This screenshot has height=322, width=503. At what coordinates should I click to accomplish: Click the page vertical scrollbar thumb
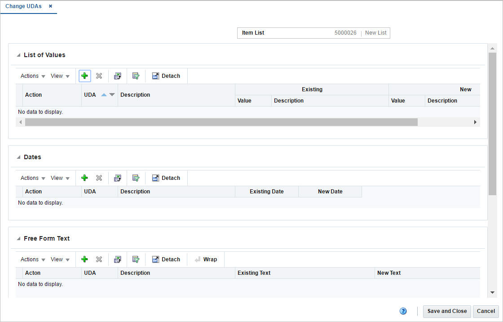[492, 124]
